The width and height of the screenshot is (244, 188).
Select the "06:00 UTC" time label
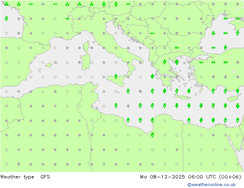[x=202, y=176]
